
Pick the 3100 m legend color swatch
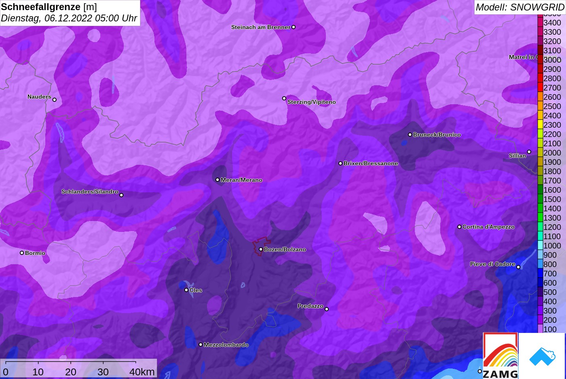(x=540, y=50)
